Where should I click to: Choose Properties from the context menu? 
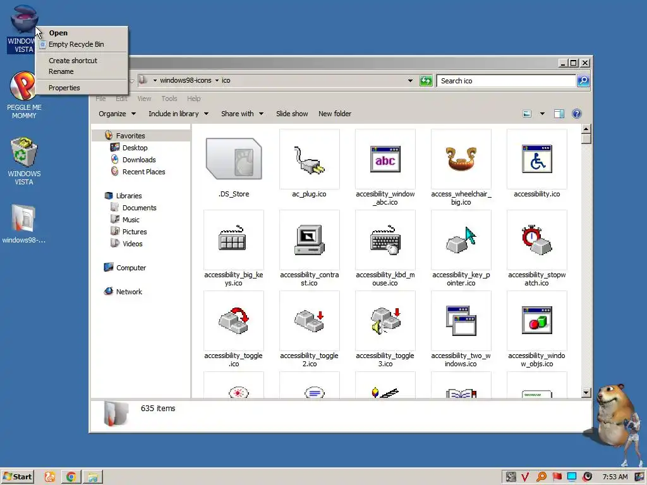click(82, 88)
